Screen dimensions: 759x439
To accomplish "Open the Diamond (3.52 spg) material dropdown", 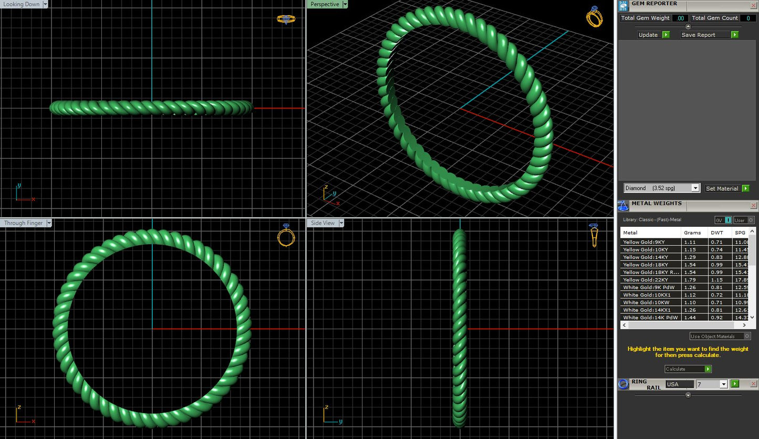I will (x=695, y=187).
